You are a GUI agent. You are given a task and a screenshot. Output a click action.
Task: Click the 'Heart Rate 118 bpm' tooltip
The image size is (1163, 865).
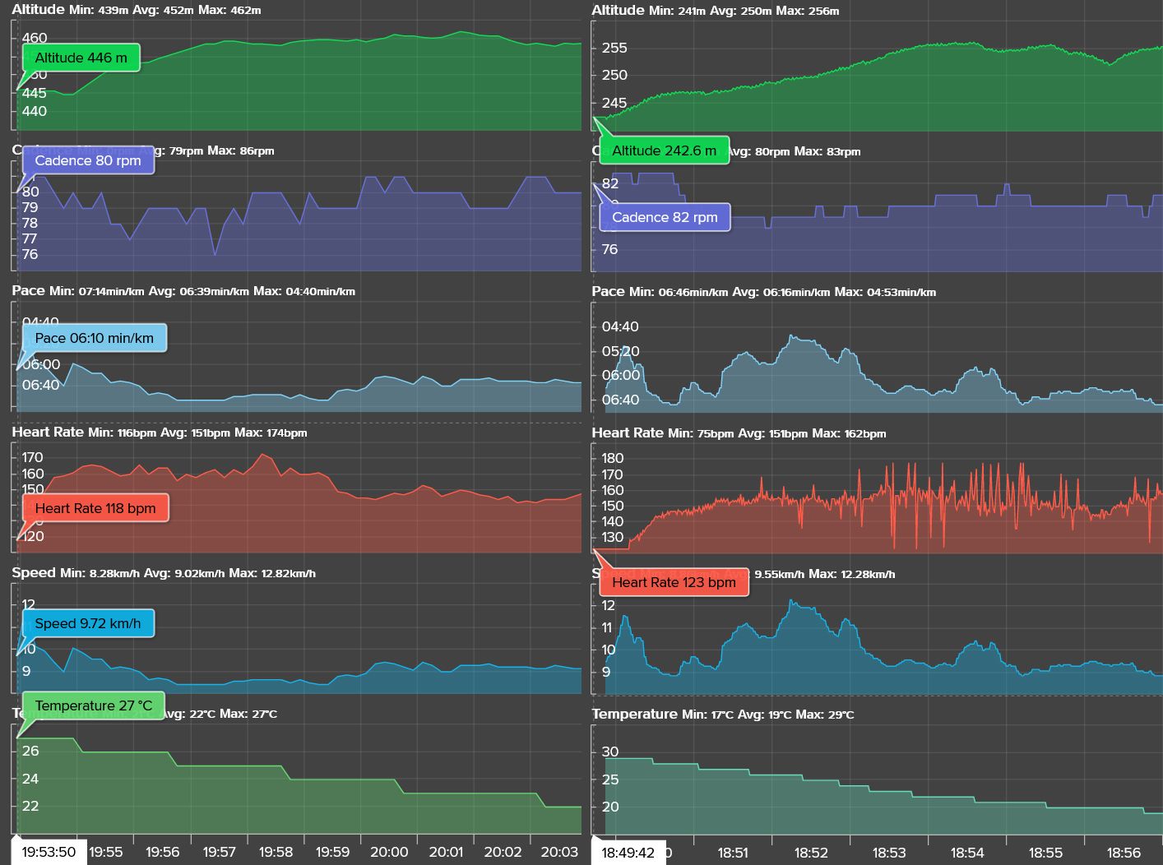coord(95,508)
